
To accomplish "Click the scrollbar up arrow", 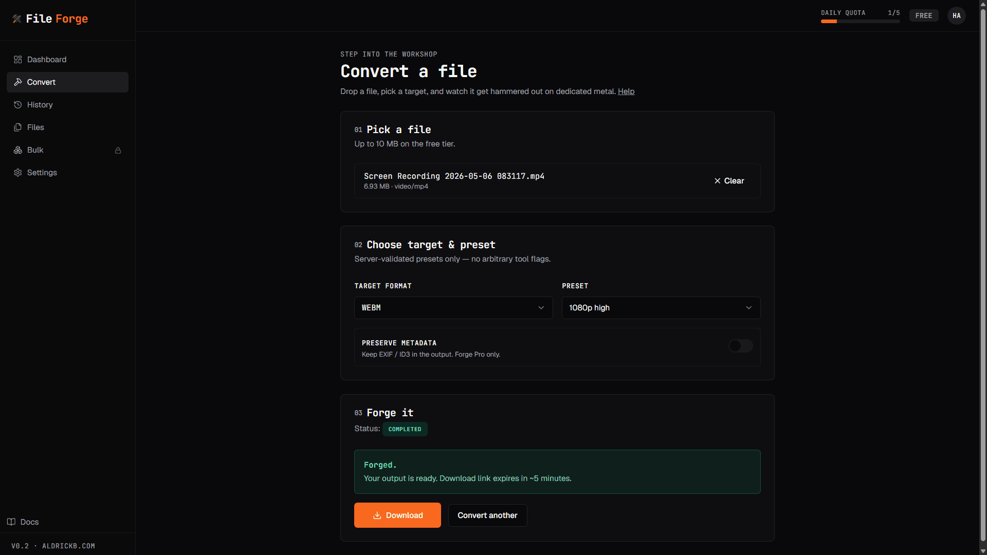I will click(983, 4).
